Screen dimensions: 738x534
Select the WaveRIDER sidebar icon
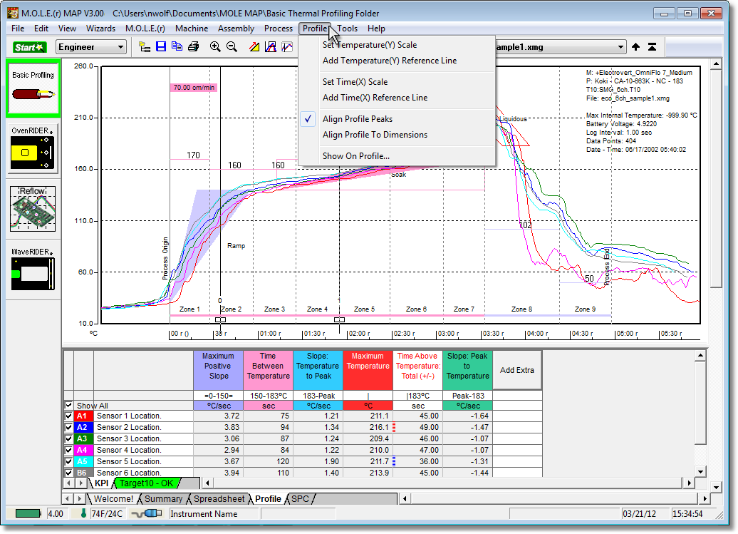pos(33,269)
